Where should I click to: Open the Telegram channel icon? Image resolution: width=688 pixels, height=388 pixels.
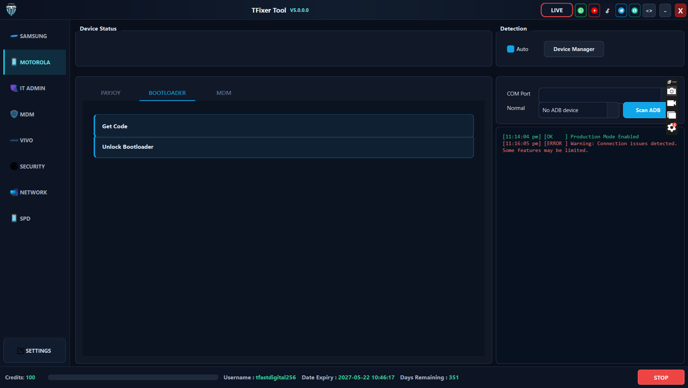coord(621,10)
